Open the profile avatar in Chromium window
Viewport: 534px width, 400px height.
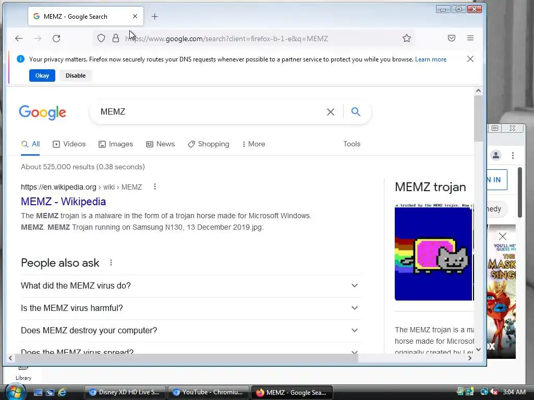click(x=496, y=155)
